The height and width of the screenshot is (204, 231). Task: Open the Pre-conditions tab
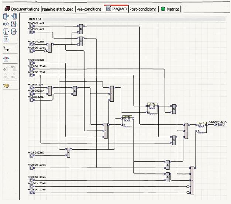(x=89, y=9)
